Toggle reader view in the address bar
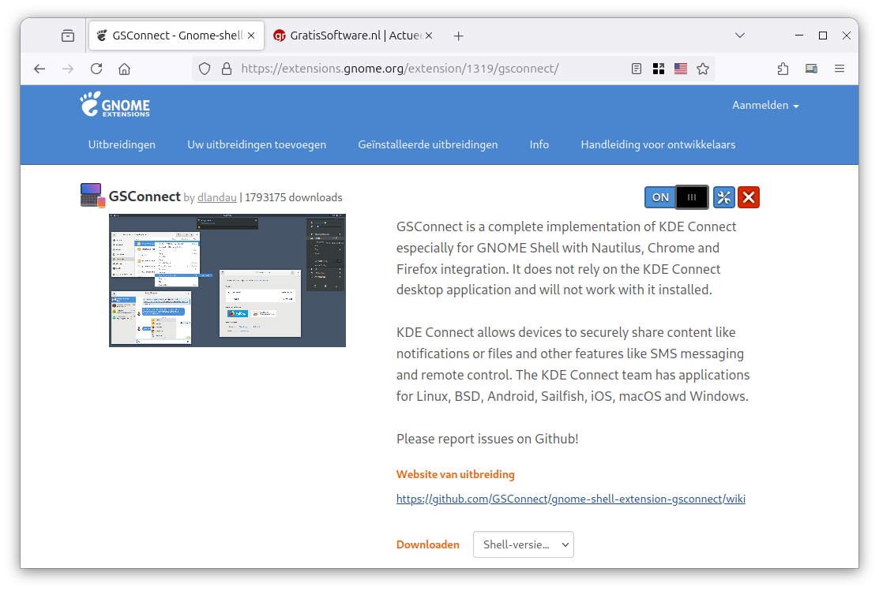Viewport: 879px width, 591px height. (637, 69)
